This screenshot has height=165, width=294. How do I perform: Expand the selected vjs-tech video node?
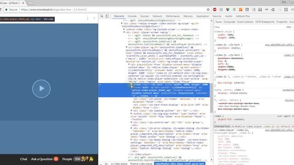(x=131, y=85)
